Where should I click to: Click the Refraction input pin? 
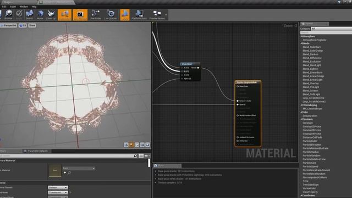(238, 141)
